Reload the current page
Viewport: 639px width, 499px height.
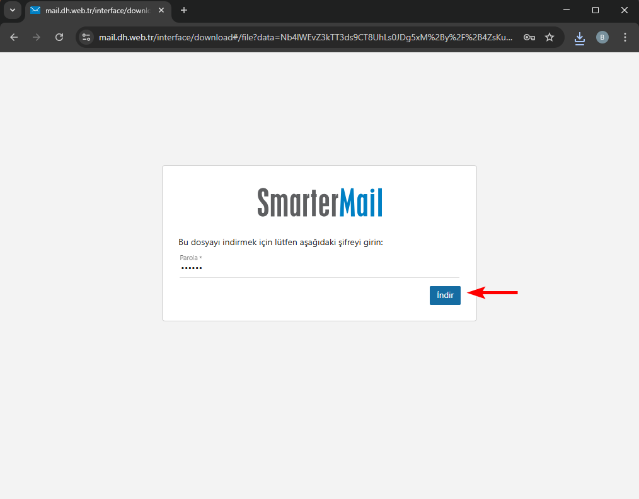pos(59,37)
